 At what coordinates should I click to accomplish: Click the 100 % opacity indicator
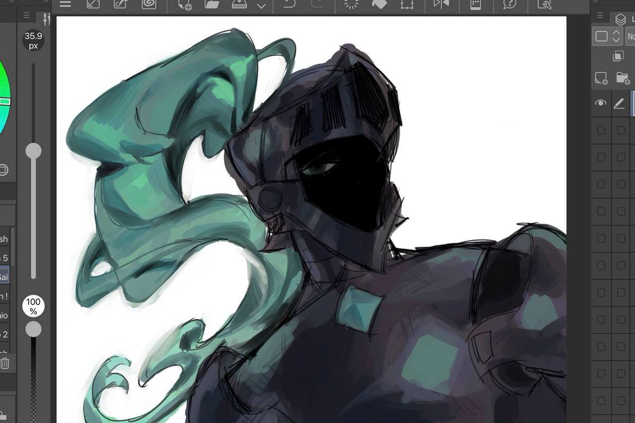coord(33,307)
